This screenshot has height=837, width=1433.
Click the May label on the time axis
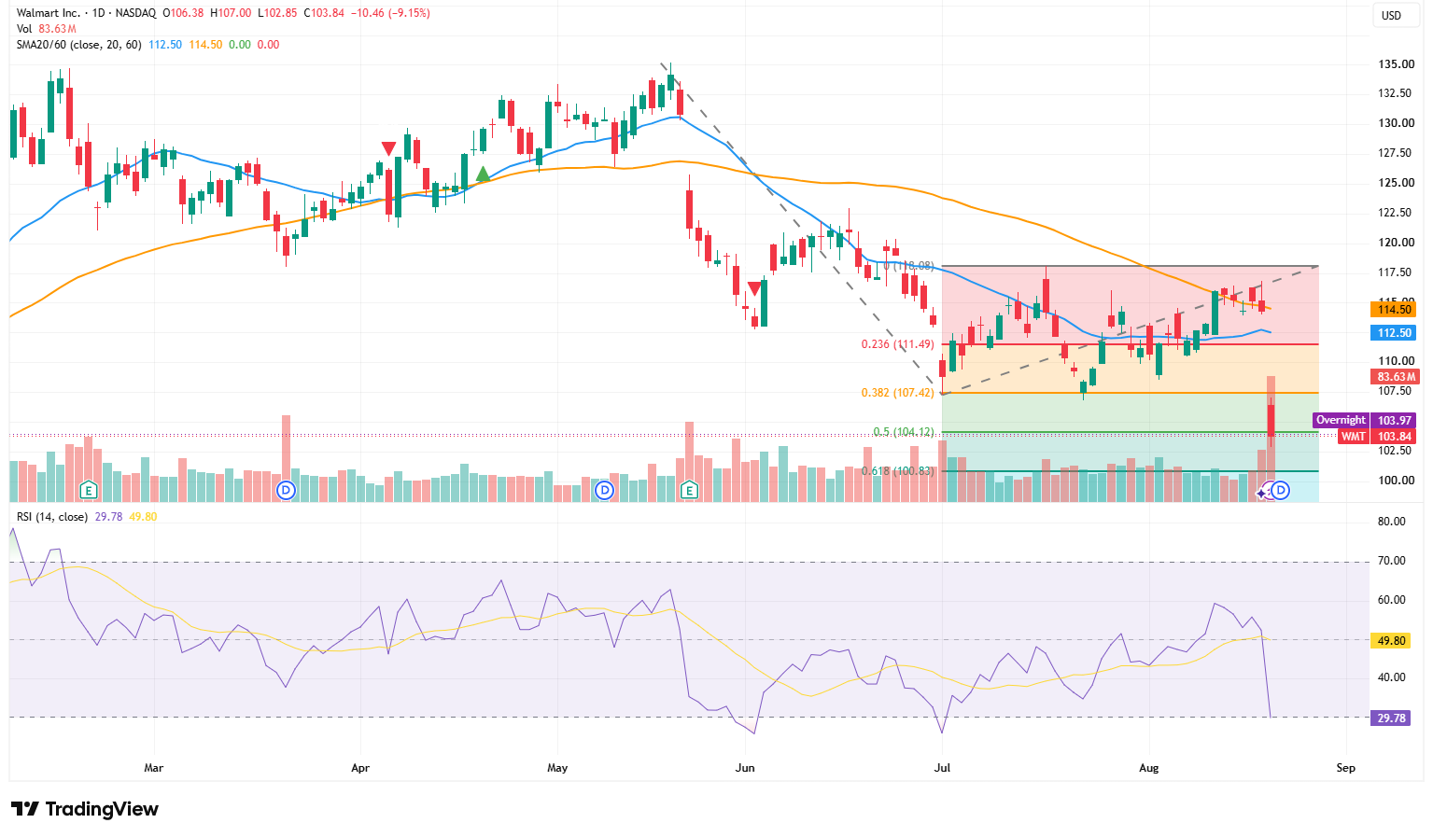(x=557, y=768)
